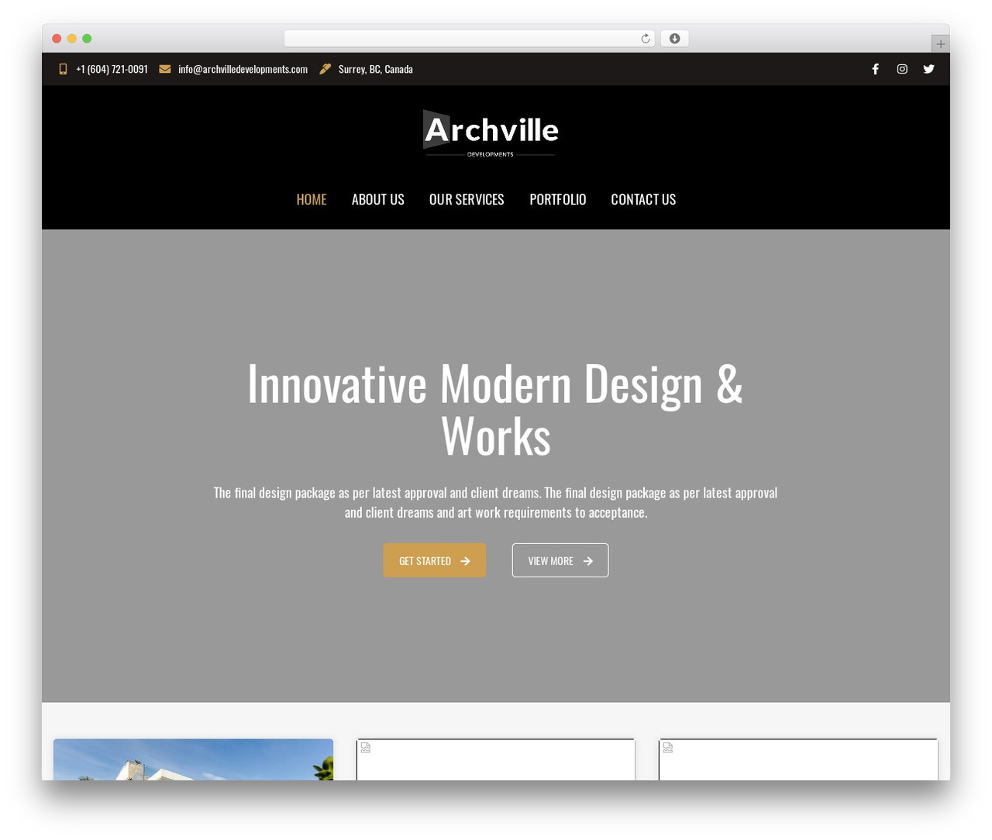Open the Portfolio menu item
992x840 pixels.
click(558, 199)
